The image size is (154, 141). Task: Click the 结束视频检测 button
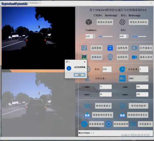(x=121, y=124)
